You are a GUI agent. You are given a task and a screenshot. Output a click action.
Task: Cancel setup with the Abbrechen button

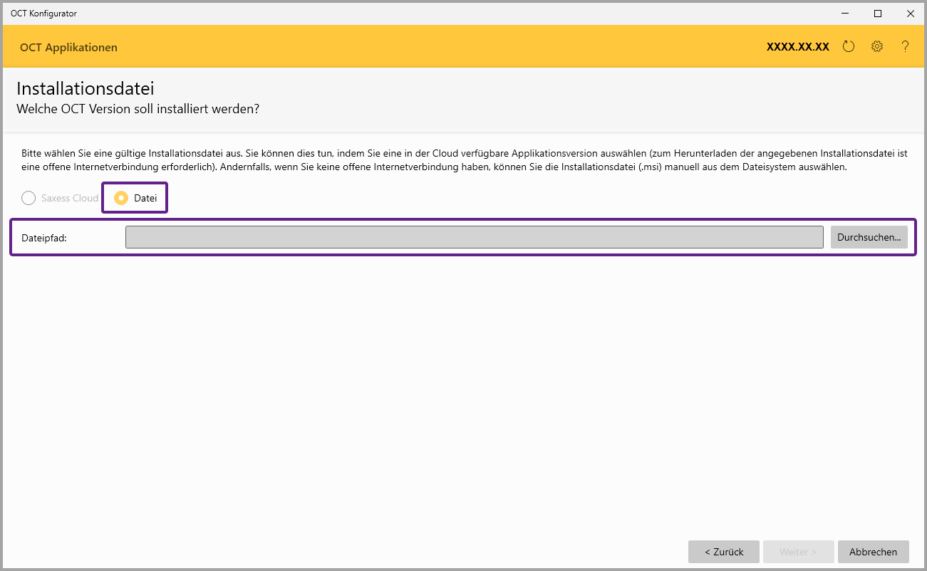coord(873,552)
